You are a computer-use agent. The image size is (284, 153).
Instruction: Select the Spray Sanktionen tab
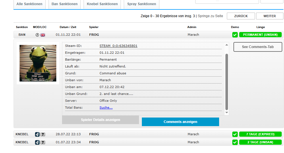coord(142,4)
